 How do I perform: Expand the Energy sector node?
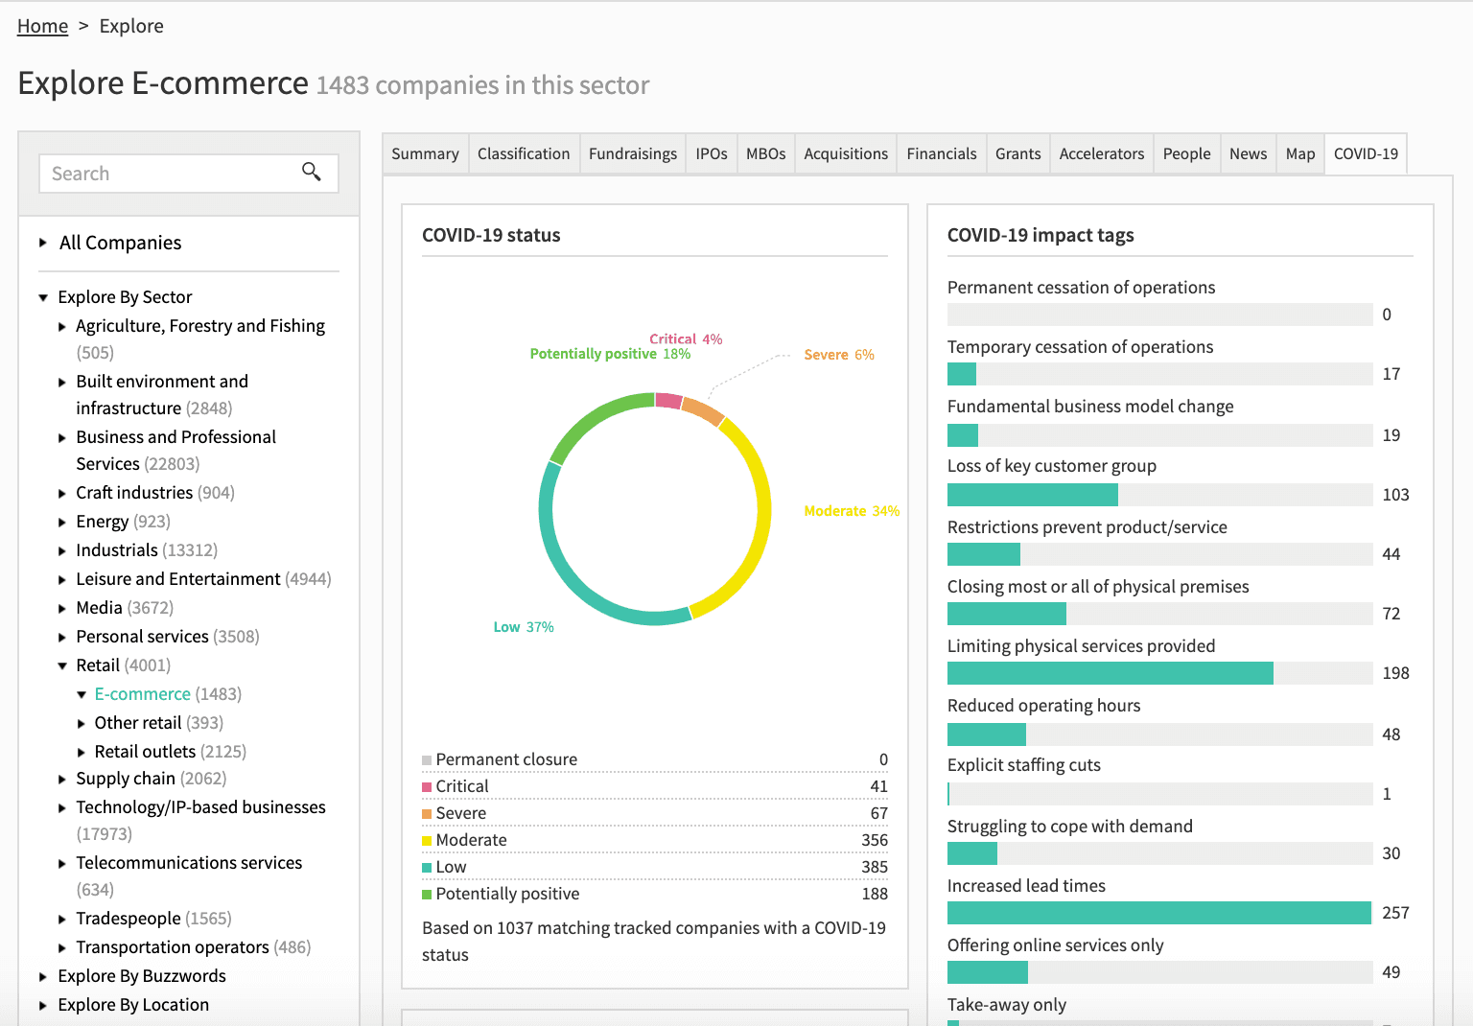[62, 523]
